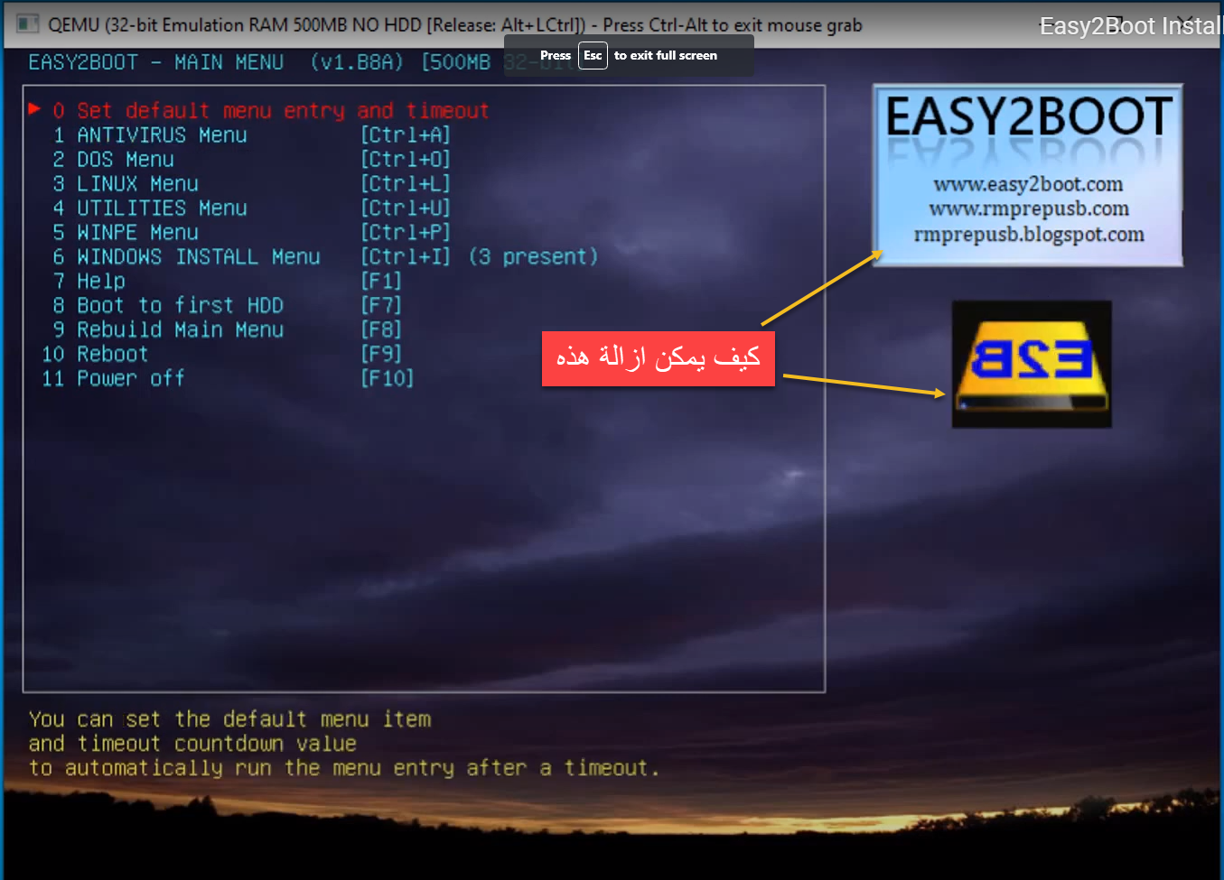The width and height of the screenshot is (1224, 880).
Task: Click the [Ctrl+P] hotkey label
Action: [x=406, y=233]
